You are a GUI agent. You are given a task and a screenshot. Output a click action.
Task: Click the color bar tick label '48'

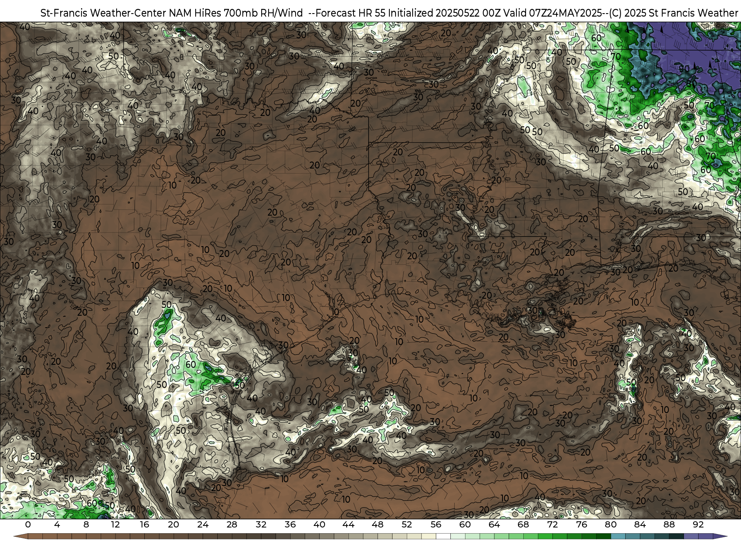point(378,524)
